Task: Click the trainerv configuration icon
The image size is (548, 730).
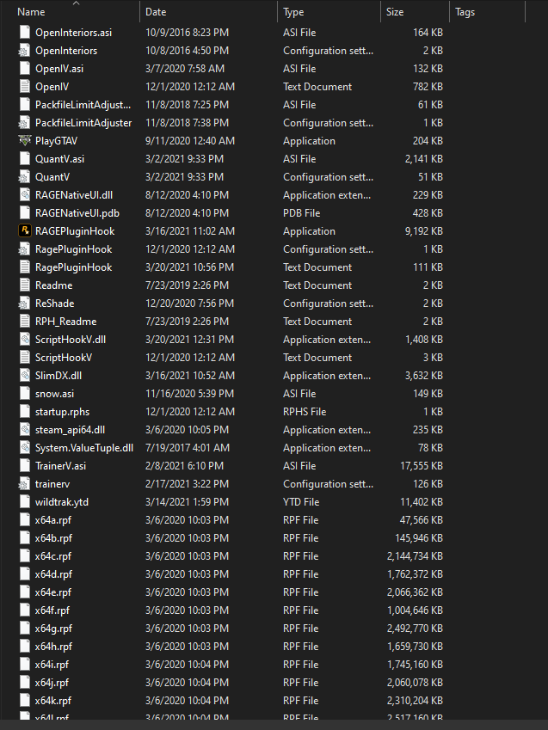Action: (24, 484)
